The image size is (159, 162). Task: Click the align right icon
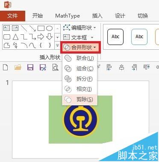(x=134, y=67)
